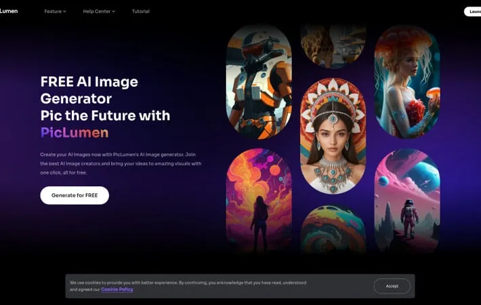Expand the chevron arrow beside Help Center
The image size is (481, 305).
pos(114,12)
